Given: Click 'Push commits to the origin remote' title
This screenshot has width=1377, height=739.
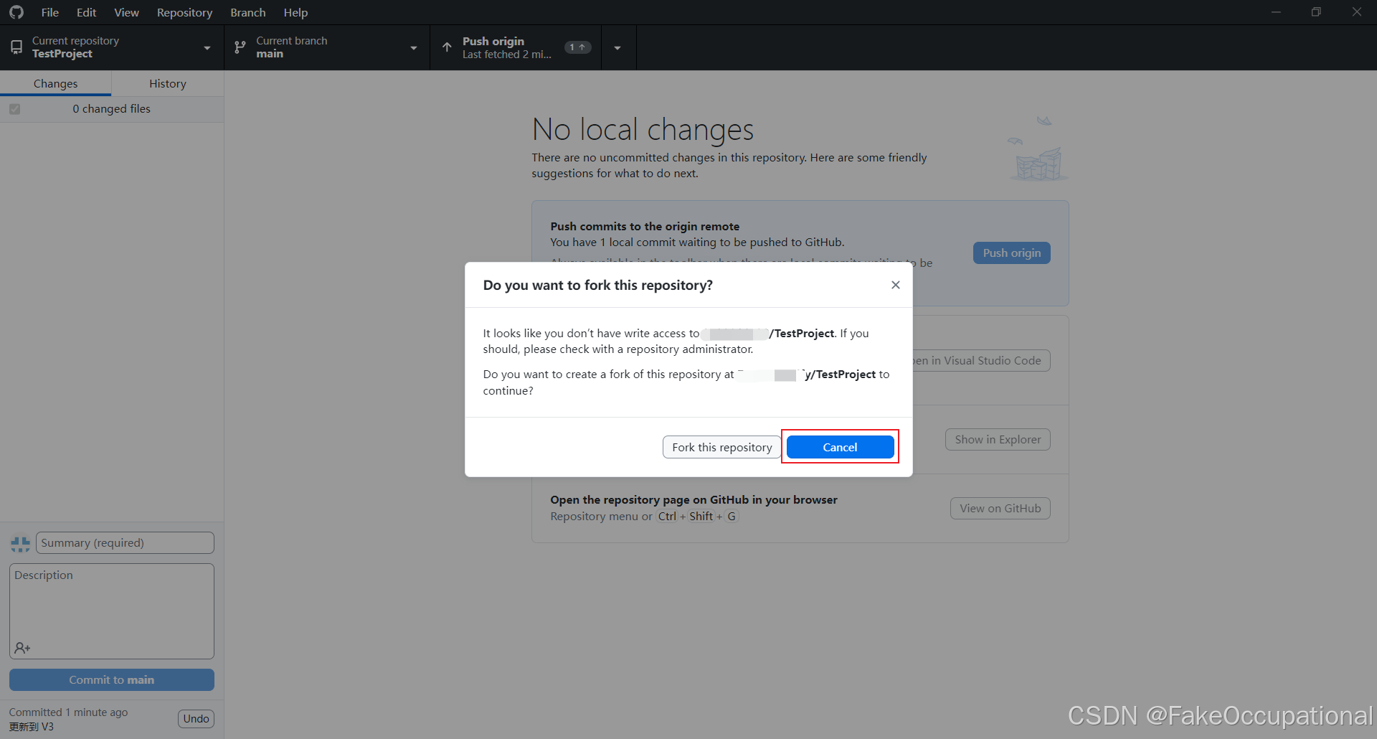Looking at the screenshot, I should pos(645,226).
